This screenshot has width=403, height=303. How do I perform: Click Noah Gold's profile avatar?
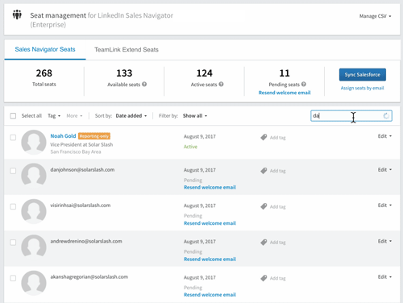tap(34, 142)
